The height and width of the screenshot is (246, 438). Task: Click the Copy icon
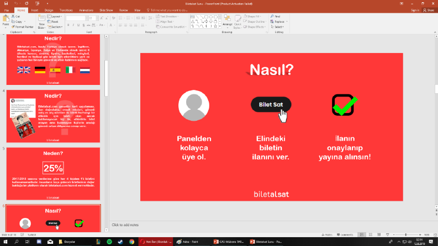[x=13, y=22]
